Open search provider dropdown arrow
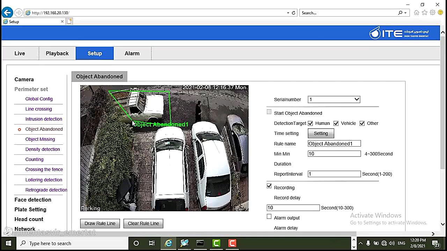 (x=405, y=13)
